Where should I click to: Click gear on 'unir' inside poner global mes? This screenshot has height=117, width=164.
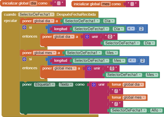coord(89,68)
